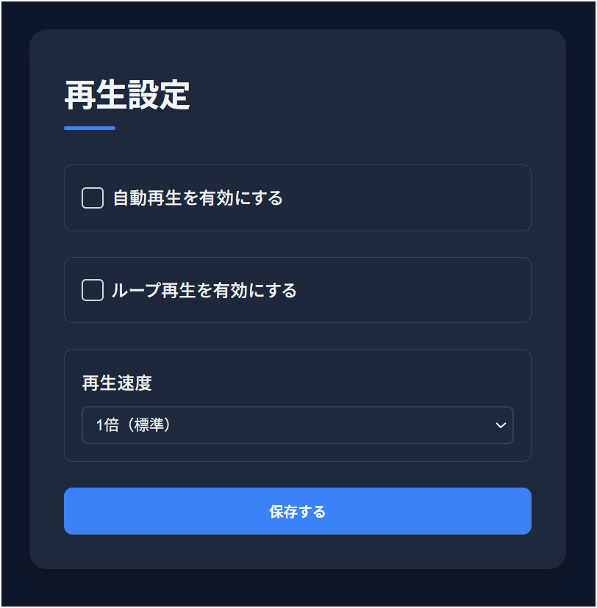Click the 再生設定 page heading
Viewport: 597px width, 608px height.
coord(126,95)
